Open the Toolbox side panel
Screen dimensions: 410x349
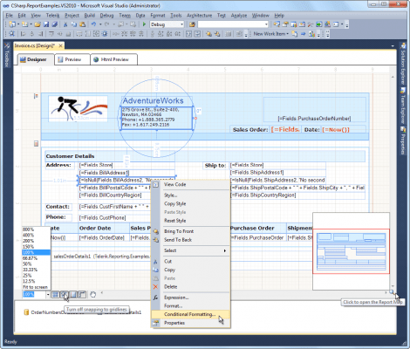click(x=7, y=55)
